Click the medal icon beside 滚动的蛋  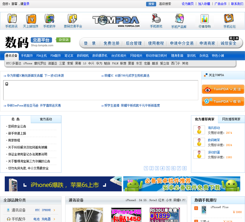pyautogui.click(x=199, y=154)
